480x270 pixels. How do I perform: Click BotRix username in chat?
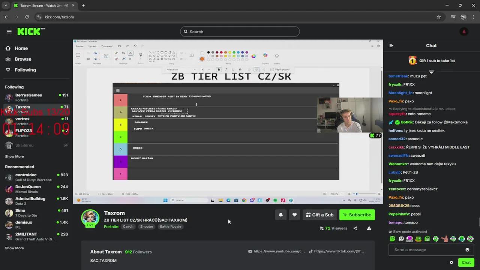click(407, 122)
